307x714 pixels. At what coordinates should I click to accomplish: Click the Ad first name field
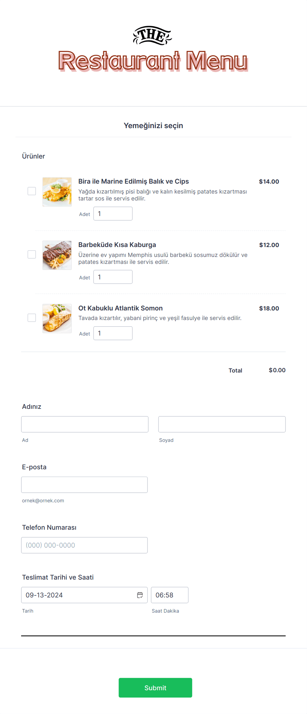[x=85, y=424]
